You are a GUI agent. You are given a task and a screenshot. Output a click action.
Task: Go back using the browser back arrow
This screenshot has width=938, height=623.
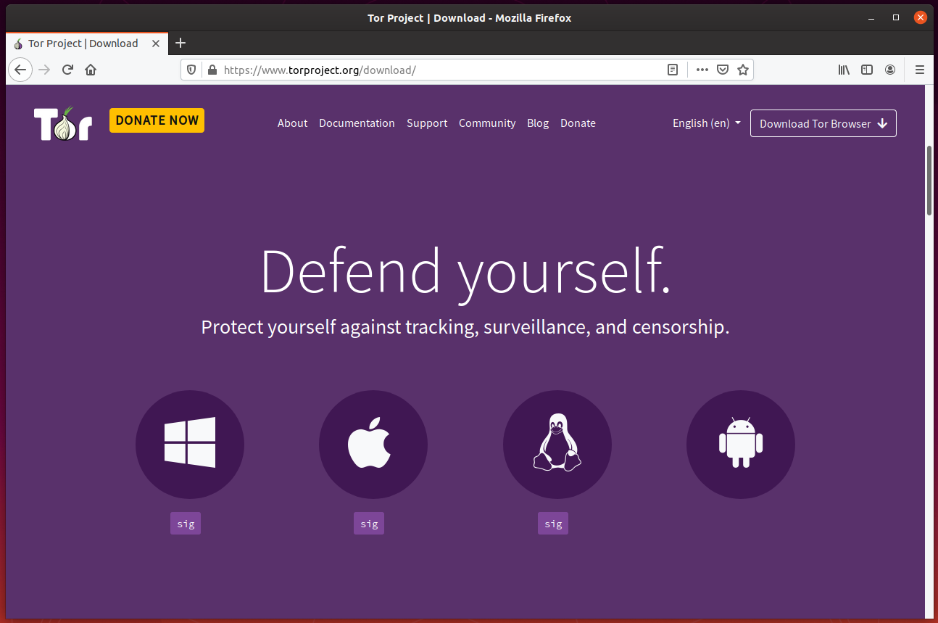click(x=20, y=70)
